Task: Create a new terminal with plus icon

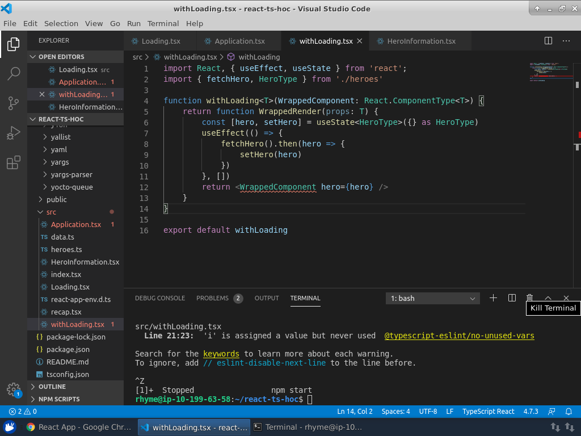Action: point(493,298)
